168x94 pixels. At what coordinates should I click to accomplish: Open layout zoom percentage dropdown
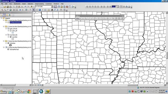pos(118,7)
